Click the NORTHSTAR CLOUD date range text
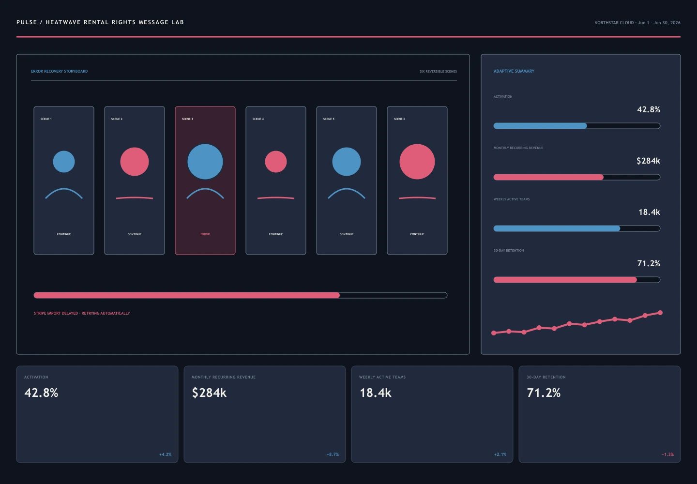The image size is (697, 484). pos(637,23)
